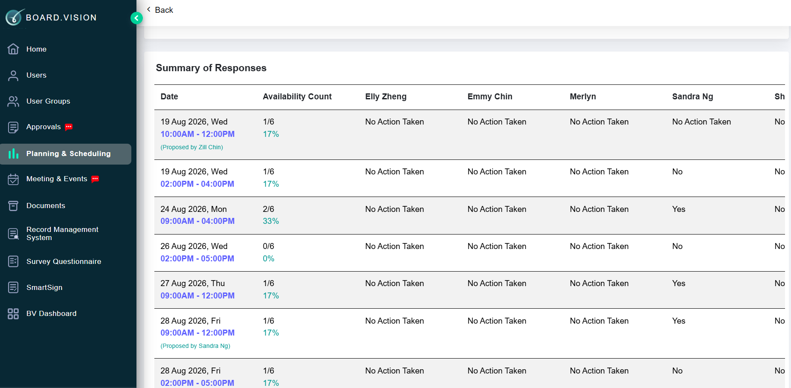
Task: Click the 24 Aug 2026, Mon date
Action: point(194,209)
